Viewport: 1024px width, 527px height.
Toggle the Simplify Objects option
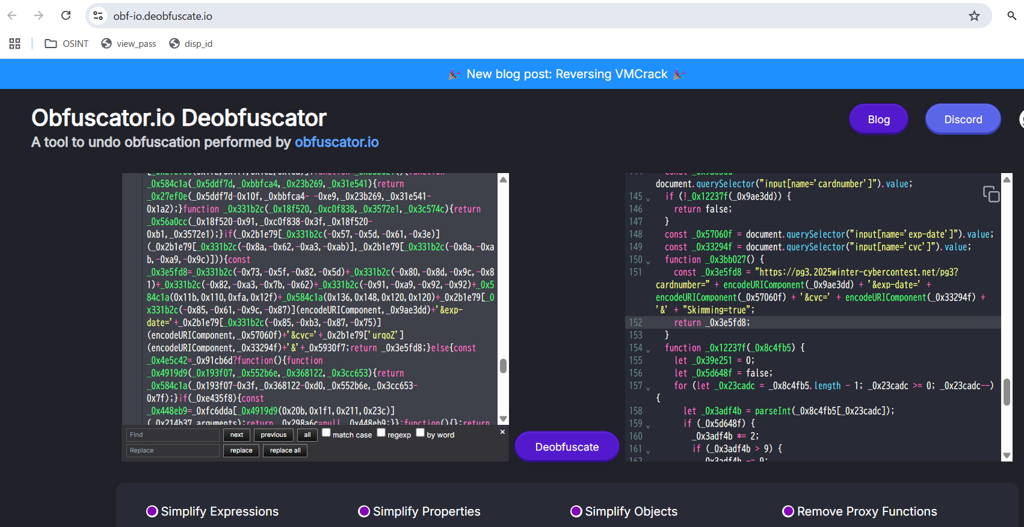pos(576,511)
